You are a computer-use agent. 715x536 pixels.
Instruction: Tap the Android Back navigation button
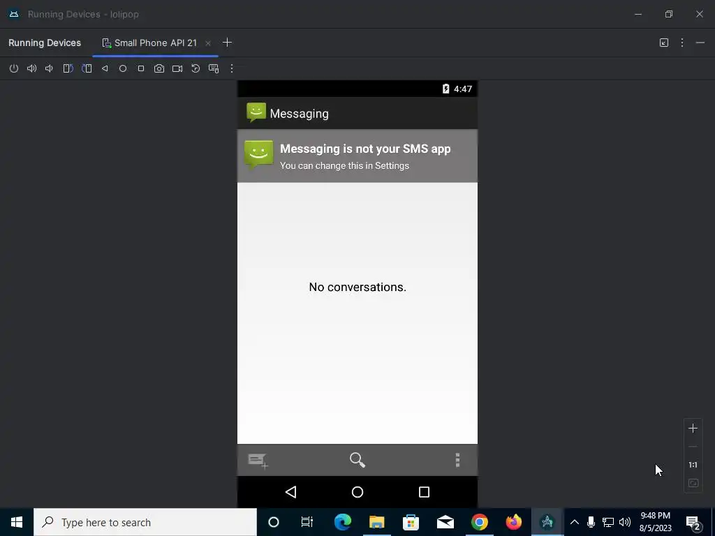click(291, 492)
